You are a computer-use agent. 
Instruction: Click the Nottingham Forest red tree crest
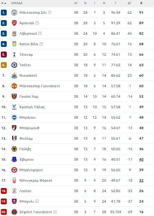point(14,180)
